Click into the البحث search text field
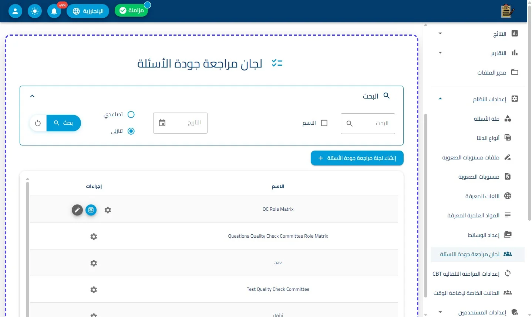 [x=368, y=123]
